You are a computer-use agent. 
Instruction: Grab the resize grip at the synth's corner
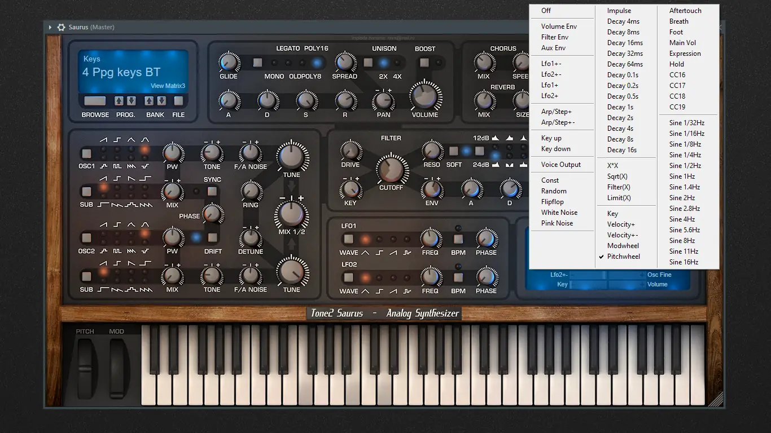click(x=715, y=399)
